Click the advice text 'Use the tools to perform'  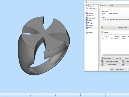coord(116,20)
